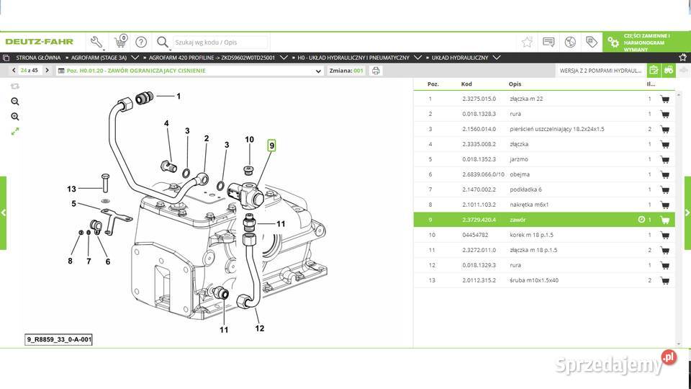Go to STRONA GŁÓWNA breadcrumb
Viewport: 691px width, 389px height.
click(x=36, y=57)
